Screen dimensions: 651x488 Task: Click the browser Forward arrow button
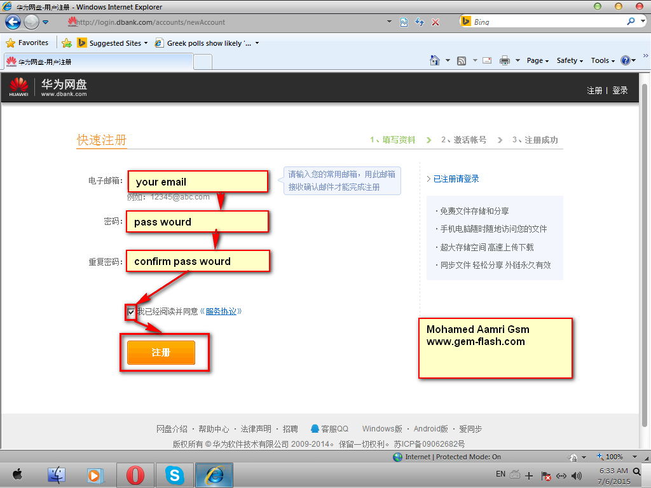tap(32, 22)
